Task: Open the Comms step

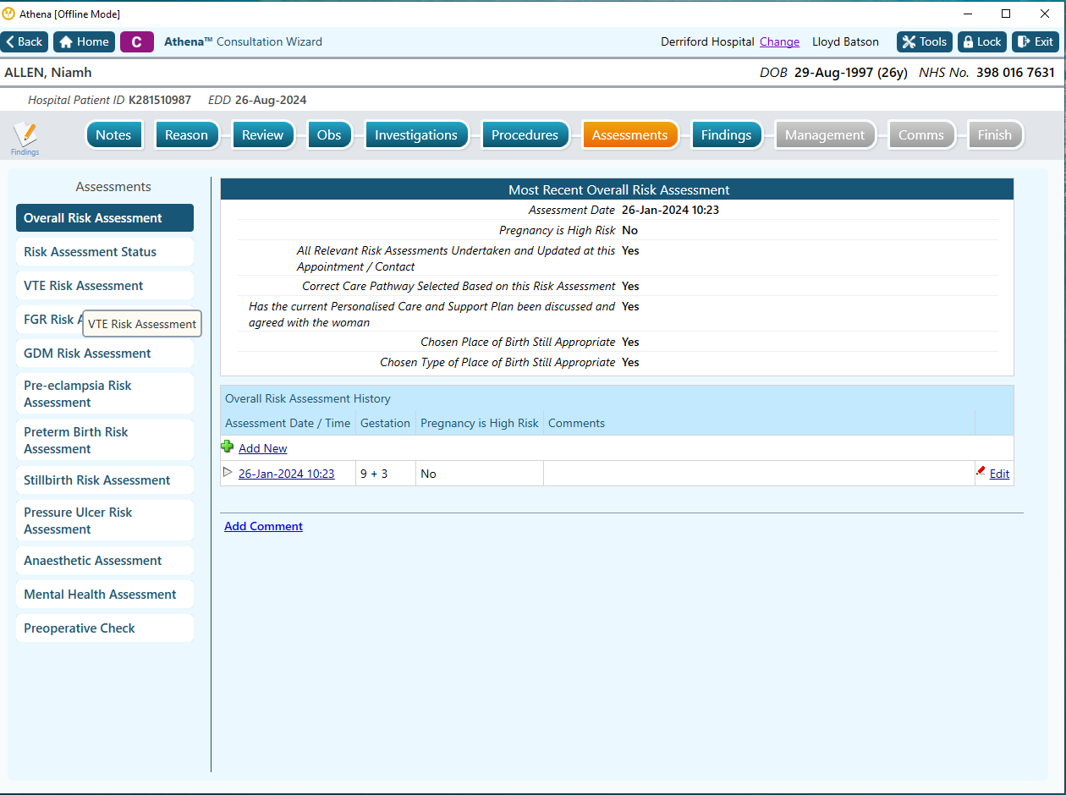Action: [921, 134]
